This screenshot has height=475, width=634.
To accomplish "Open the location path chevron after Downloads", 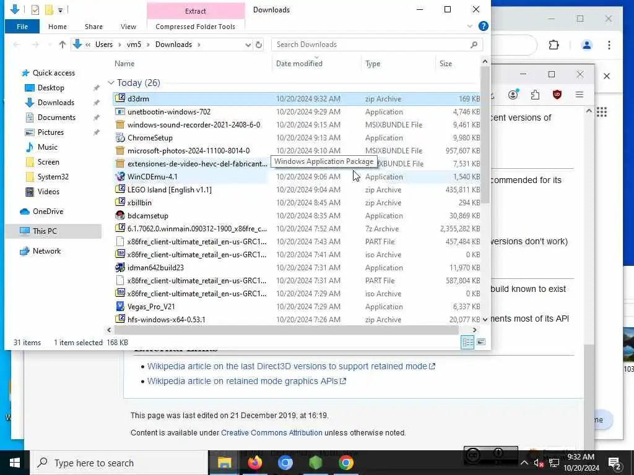I will 199,45.
